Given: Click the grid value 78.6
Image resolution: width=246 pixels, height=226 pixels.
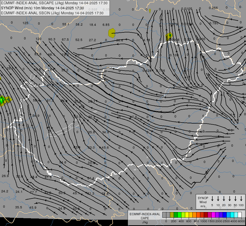Looking at the screenshot, I should click(x=105, y=194).
